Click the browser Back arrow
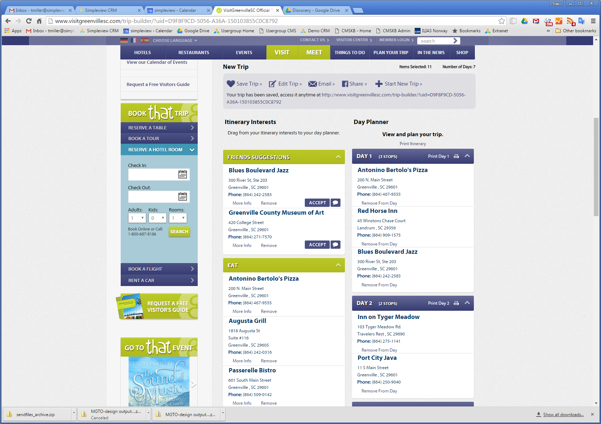The image size is (601, 424). tap(8, 21)
